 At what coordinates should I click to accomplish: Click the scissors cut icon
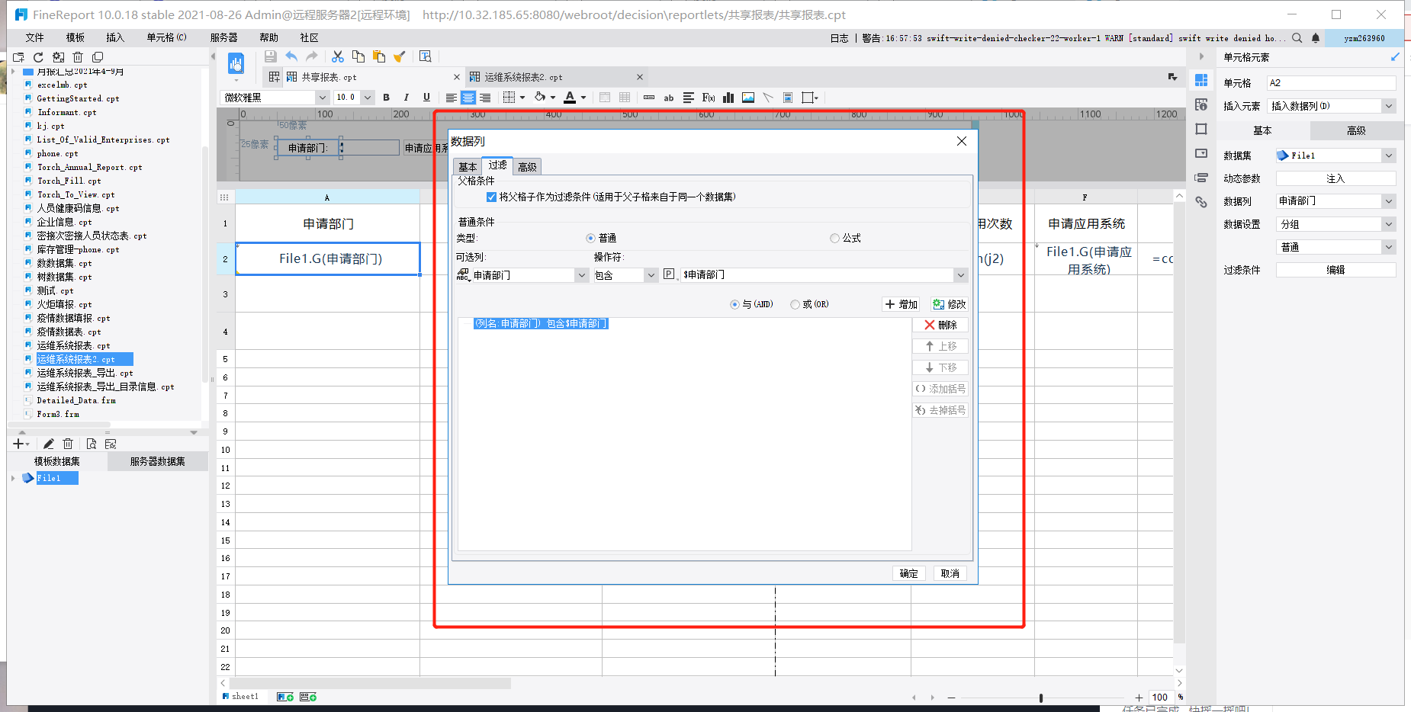338,56
